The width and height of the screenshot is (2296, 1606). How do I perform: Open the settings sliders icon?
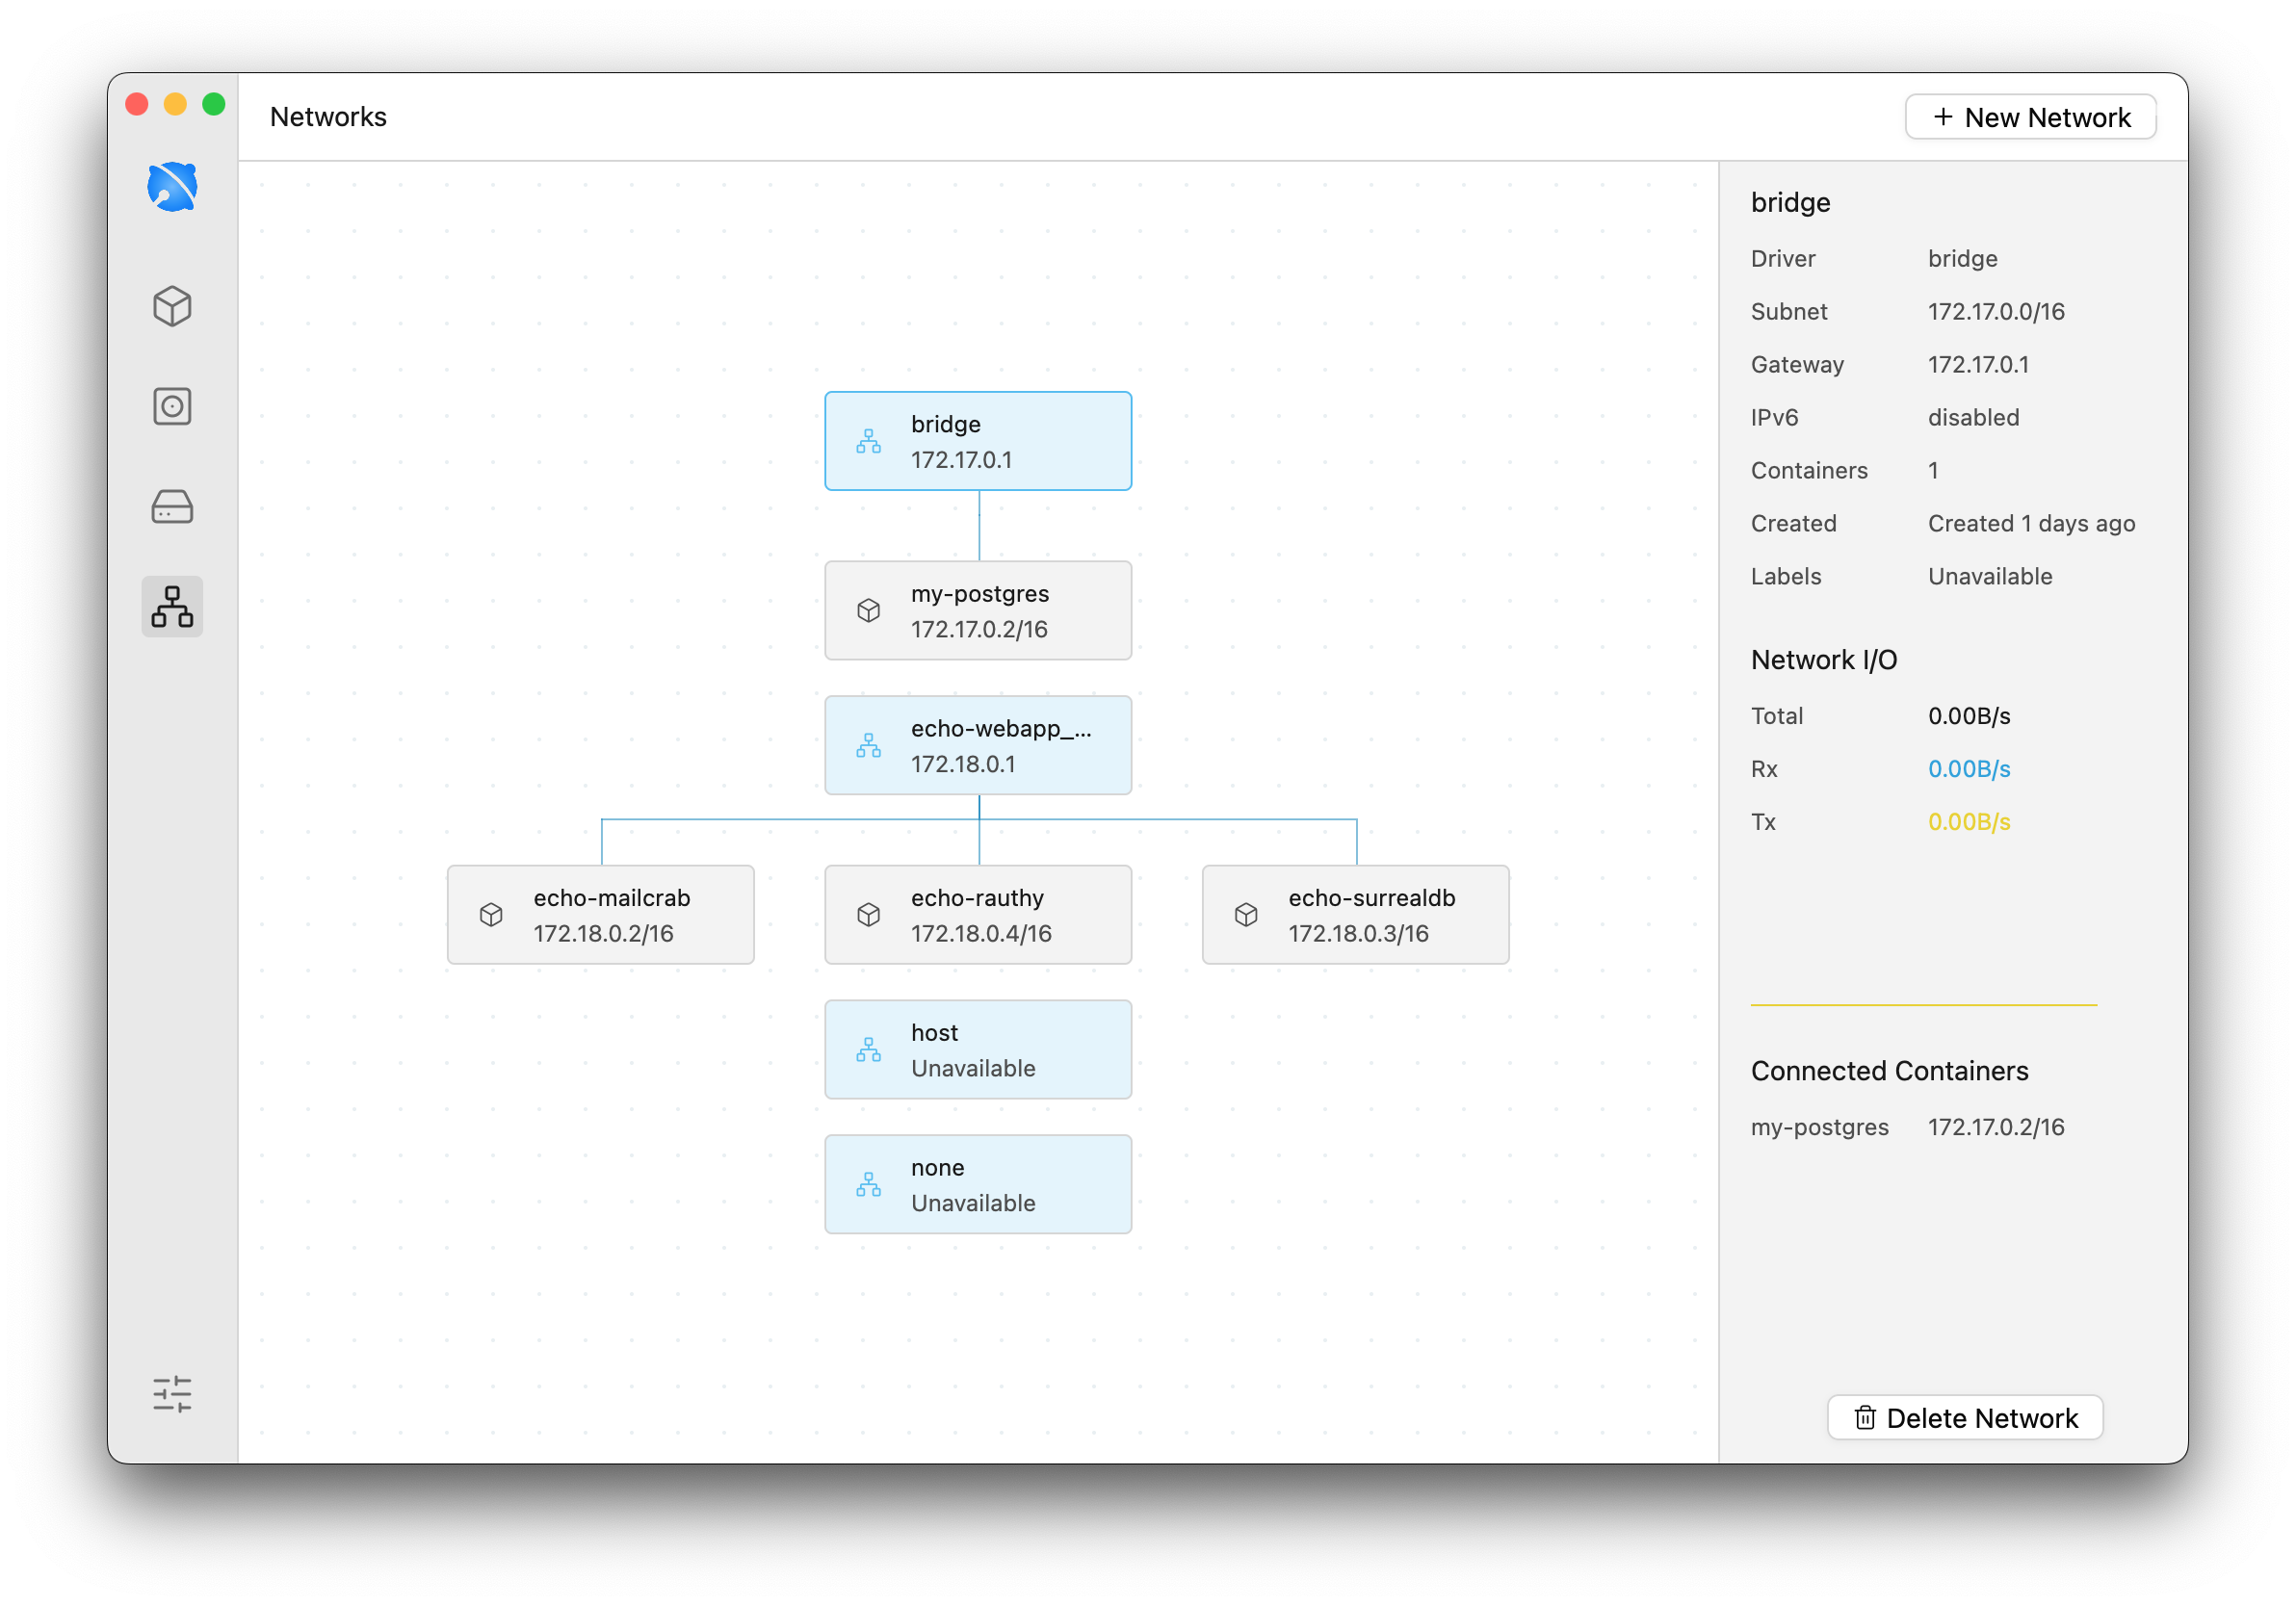pyautogui.click(x=172, y=1393)
